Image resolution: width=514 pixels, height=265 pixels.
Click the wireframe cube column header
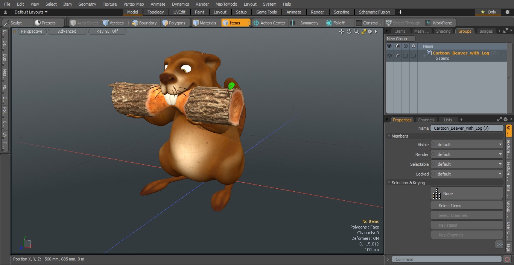[405, 46]
